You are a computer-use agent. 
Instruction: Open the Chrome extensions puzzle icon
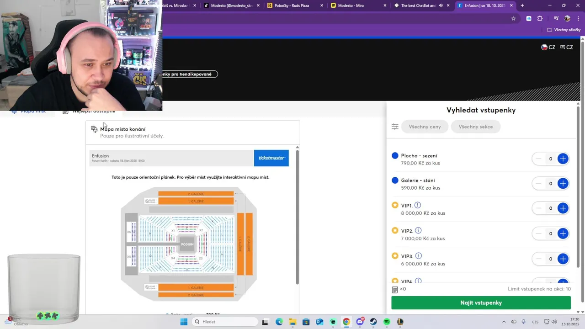tap(540, 19)
